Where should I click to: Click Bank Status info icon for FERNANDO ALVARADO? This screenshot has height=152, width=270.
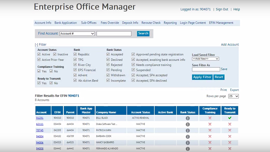188,149
